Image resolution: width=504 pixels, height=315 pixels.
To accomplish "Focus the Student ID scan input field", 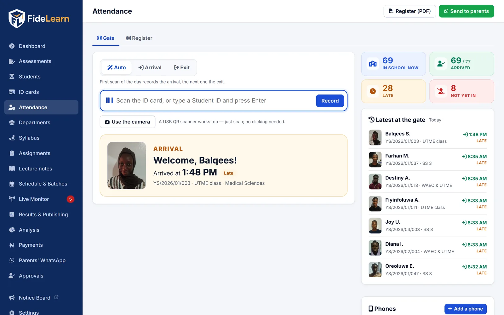I will (x=214, y=101).
